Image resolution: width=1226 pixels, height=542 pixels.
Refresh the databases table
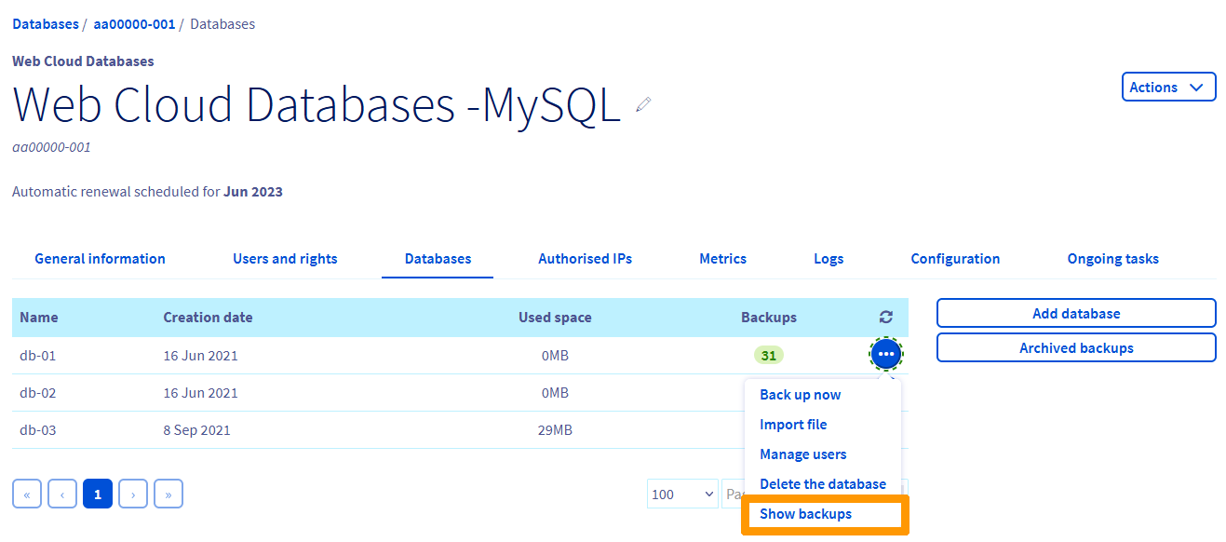(x=885, y=317)
